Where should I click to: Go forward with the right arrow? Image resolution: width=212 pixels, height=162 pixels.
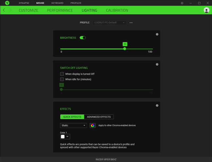10,10
